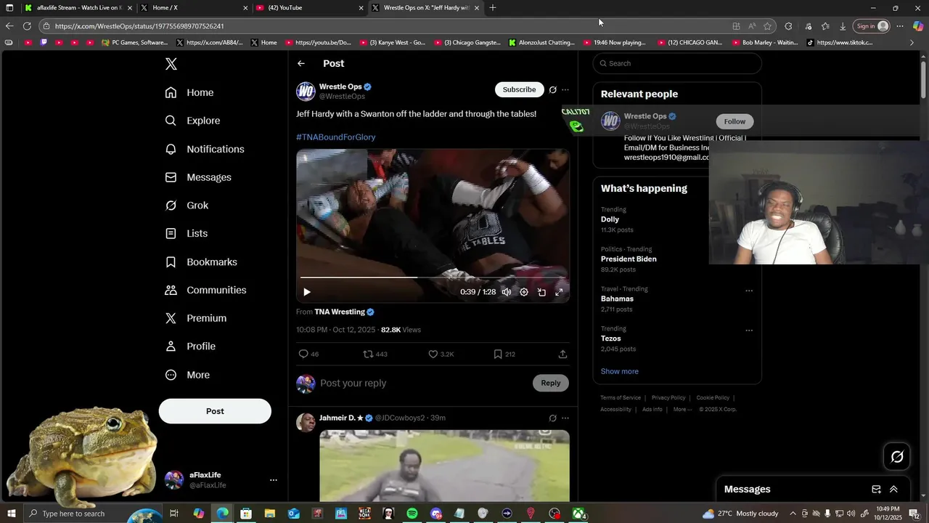929x523 pixels.
Task: Open Premium in X sidebar
Action: click(196, 318)
